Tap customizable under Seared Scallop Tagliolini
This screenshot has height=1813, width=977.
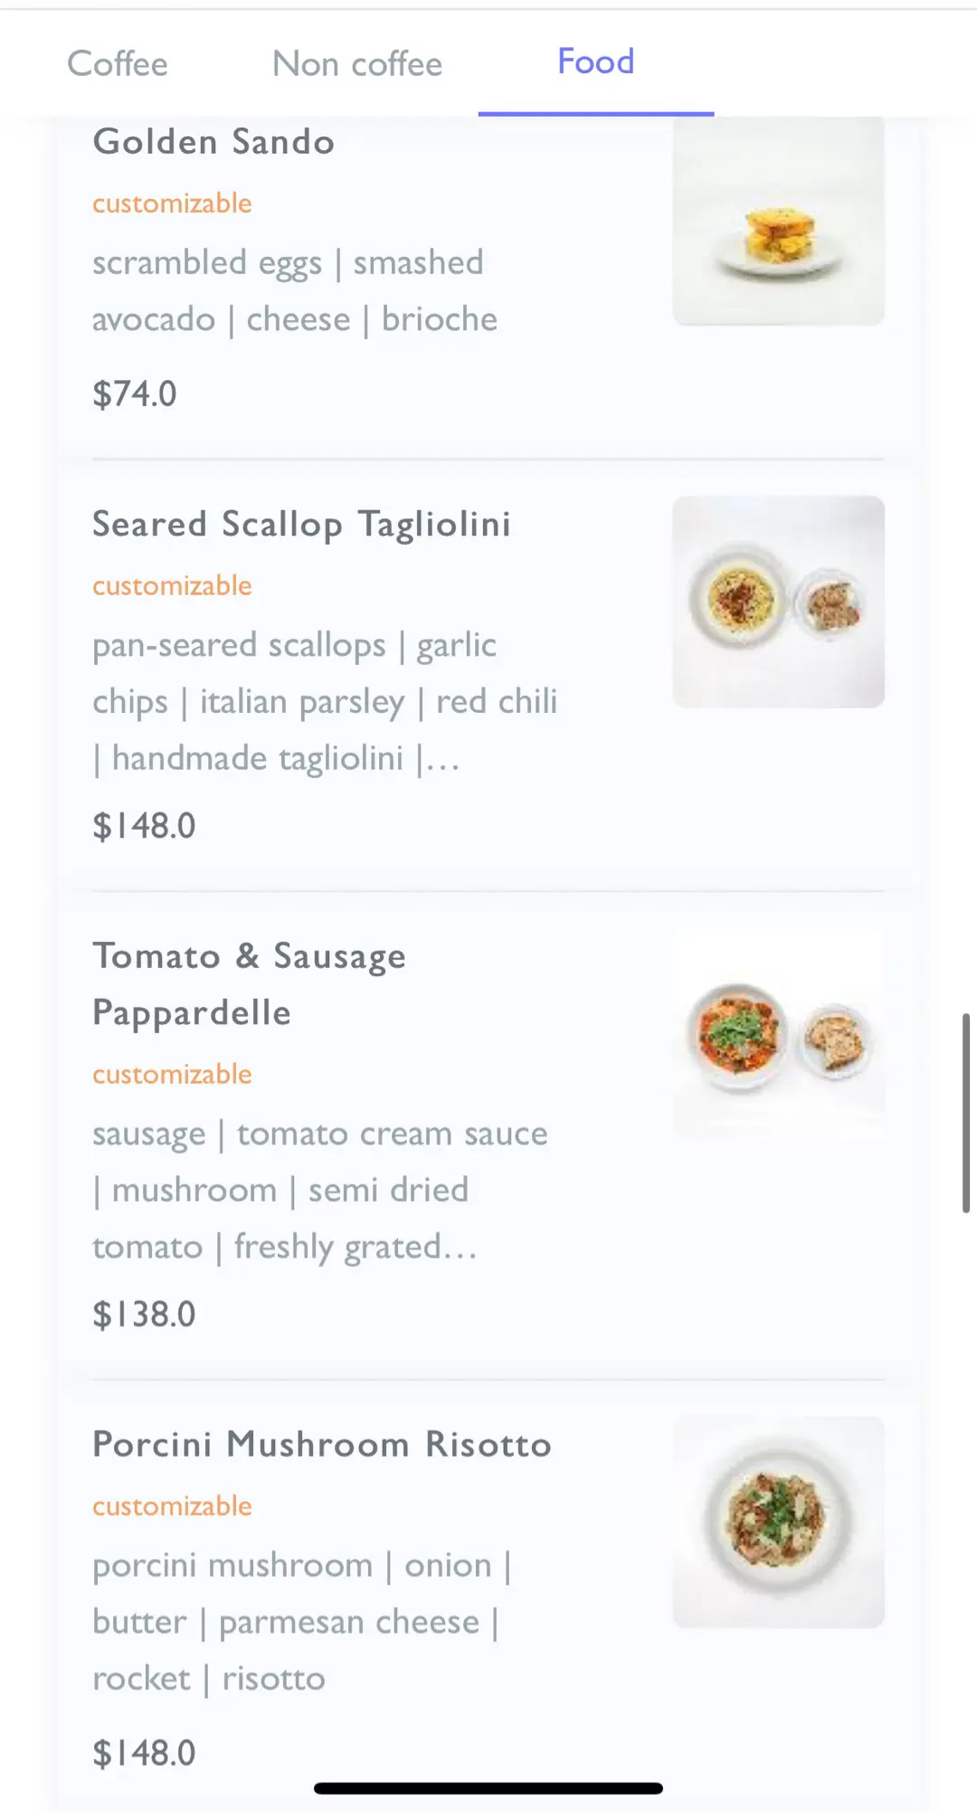[x=172, y=586]
